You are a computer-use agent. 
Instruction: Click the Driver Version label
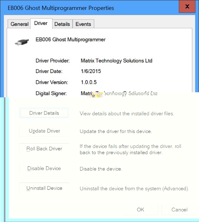(x=52, y=82)
